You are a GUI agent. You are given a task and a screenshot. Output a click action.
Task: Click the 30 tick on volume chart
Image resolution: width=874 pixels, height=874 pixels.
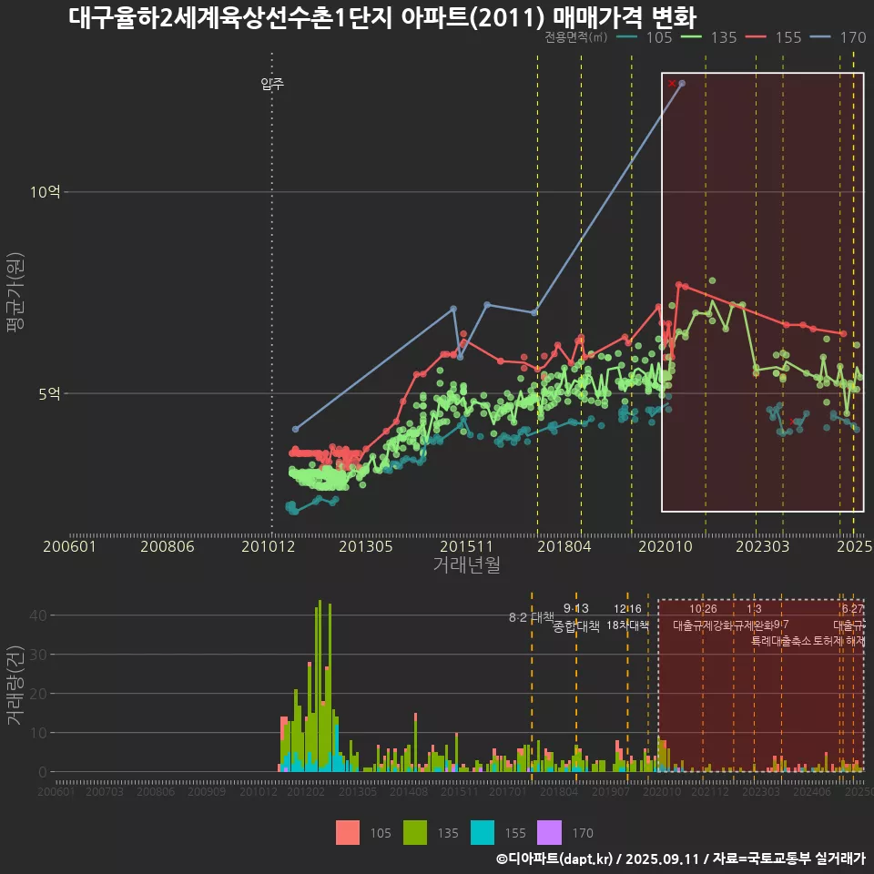(x=38, y=655)
